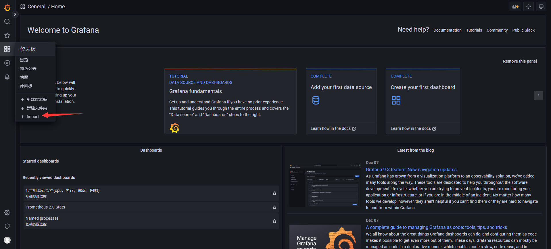The width and height of the screenshot is (551, 249).
Task: Open Learn how in the docs for dashboard
Action: [x=413, y=128]
